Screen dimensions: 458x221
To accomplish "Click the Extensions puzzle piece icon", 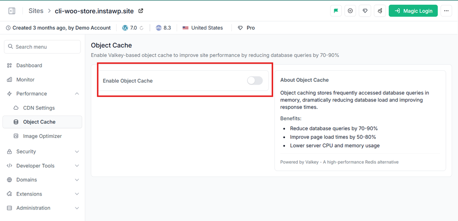I will coord(9,194).
